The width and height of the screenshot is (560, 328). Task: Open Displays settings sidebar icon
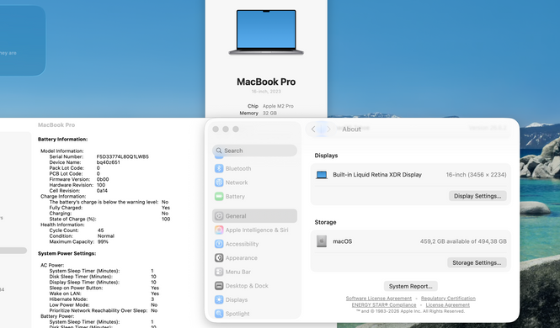tap(219, 299)
